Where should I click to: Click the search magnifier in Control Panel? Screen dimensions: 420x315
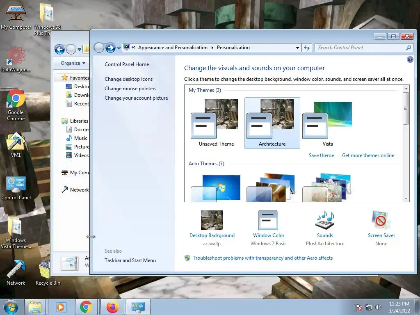(408, 48)
